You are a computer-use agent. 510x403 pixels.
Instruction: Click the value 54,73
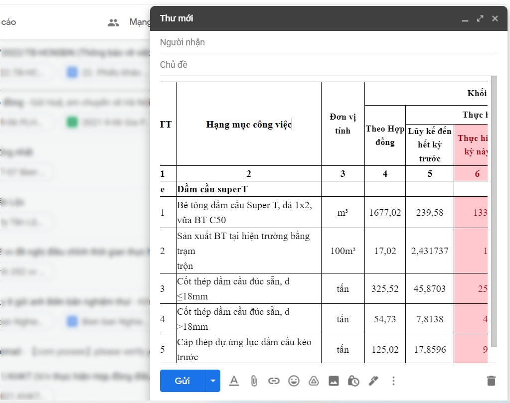(x=385, y=319)
